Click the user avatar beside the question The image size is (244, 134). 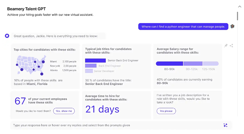coord(232,27)
